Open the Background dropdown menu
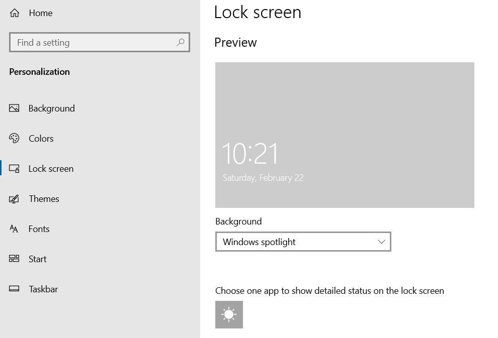This screenshot has width=498, height=338. click(303, 242)
